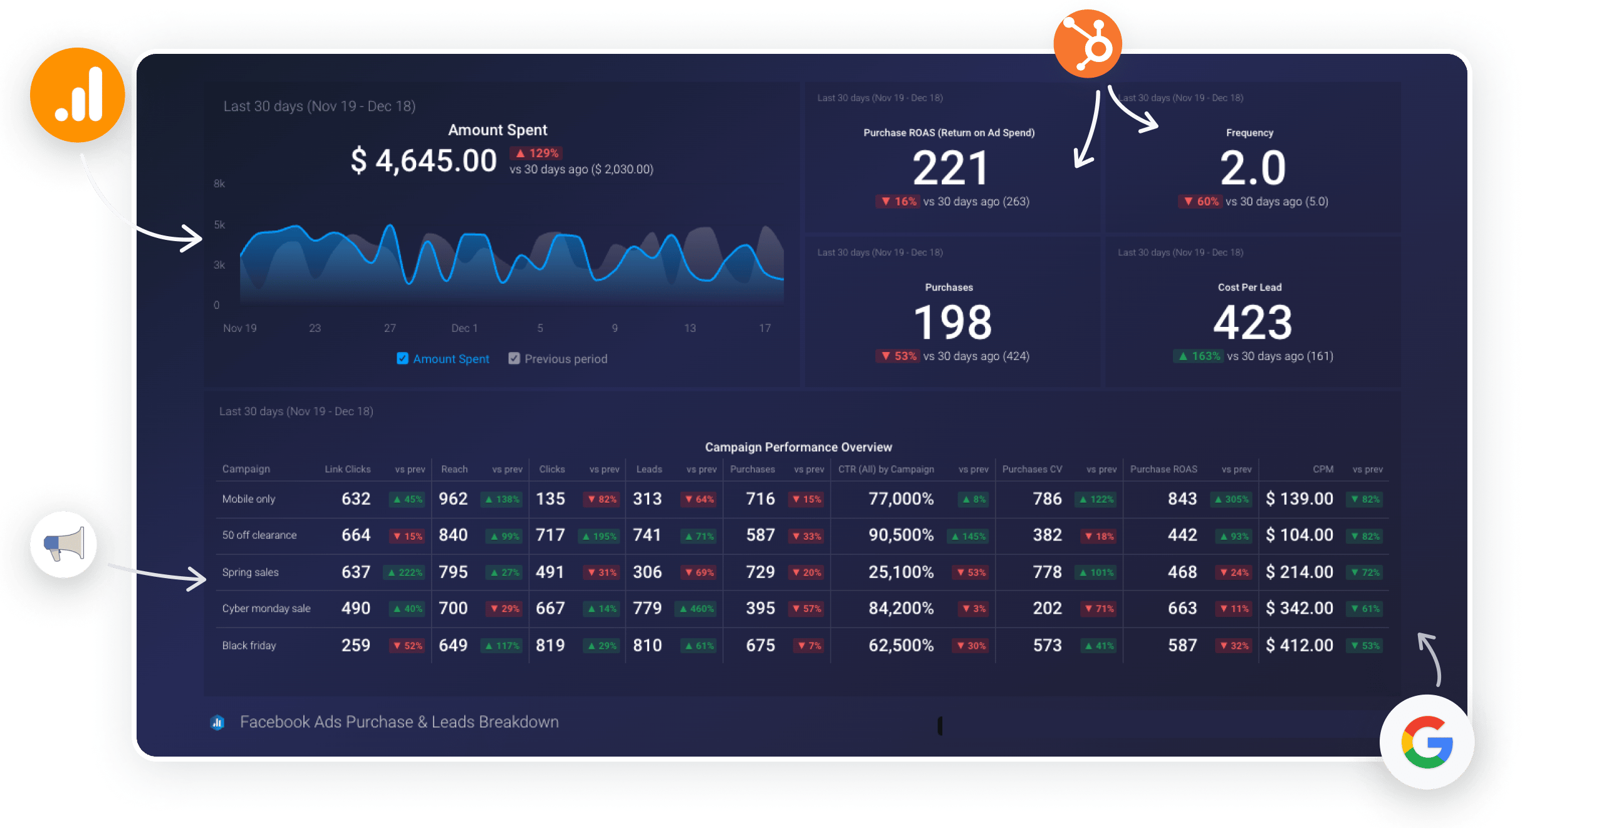Click Mobile only CPM value $ 139.00

(x=1299, y=499)
